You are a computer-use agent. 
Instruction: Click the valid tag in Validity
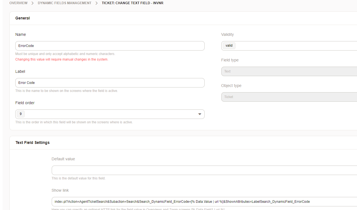coord(229,46)
